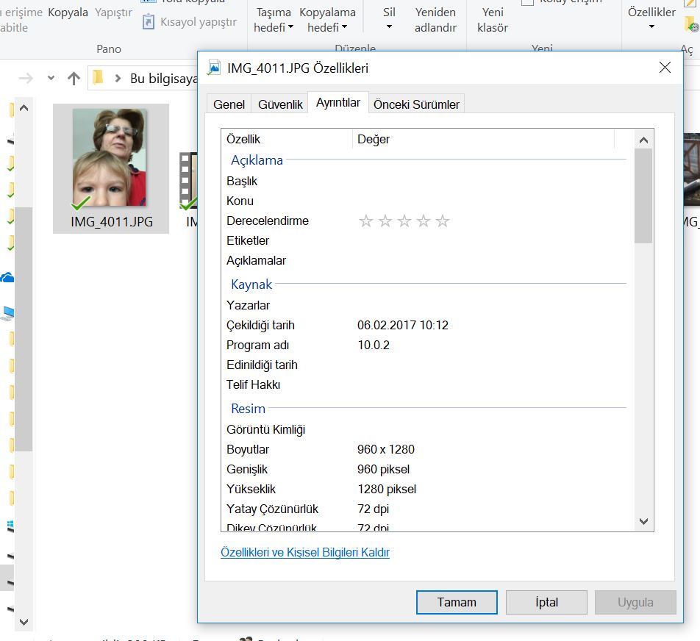Click the Konu property row
Viewport: 700px width, 641px height.
click(426, 201)
